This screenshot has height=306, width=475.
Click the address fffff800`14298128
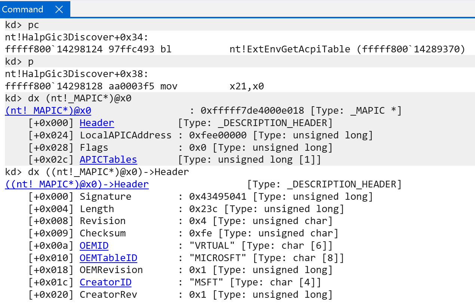tap(53, 86)
